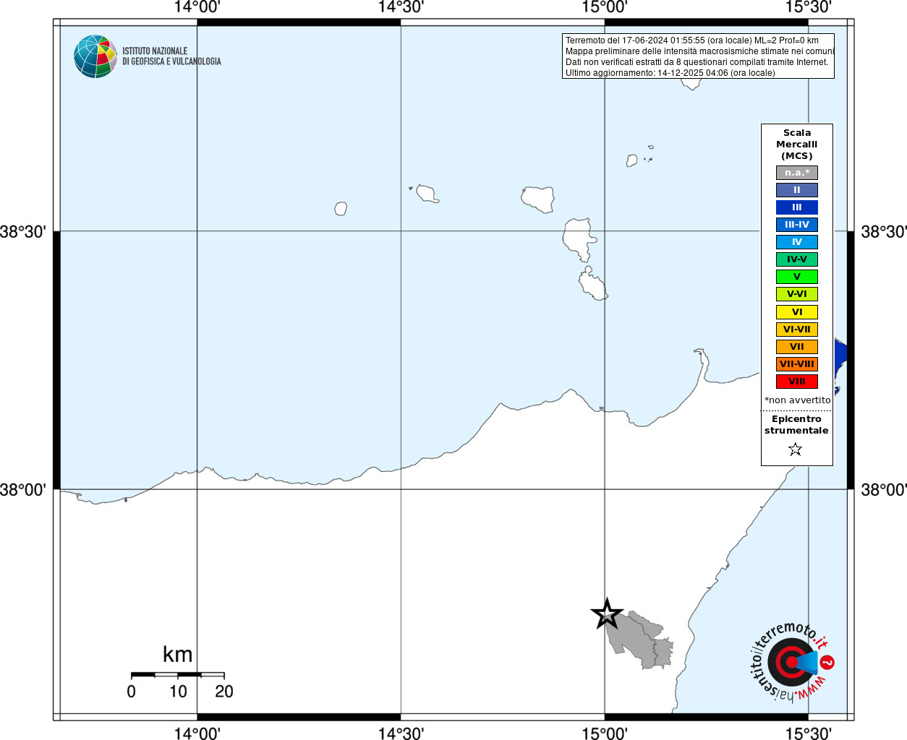The height and width of the screenshot is (740, 907).
Task: Click the km scale bar
Action: (178, 674)
